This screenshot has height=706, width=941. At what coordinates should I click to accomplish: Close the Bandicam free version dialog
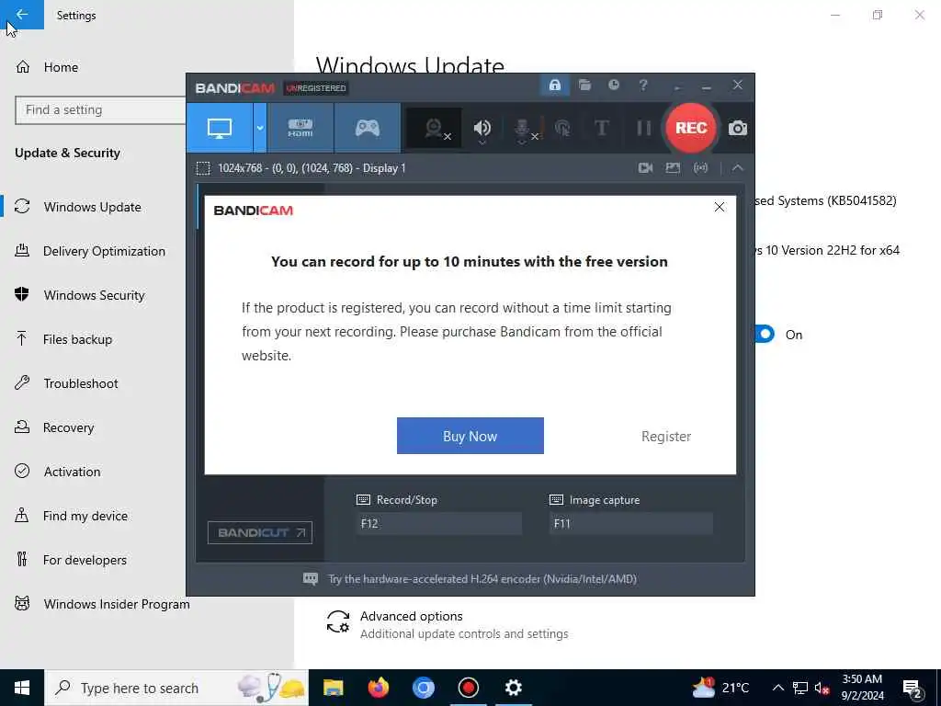coord(720,207)
